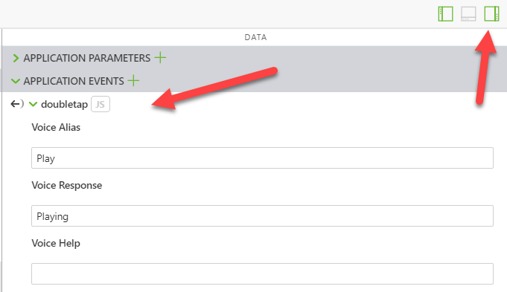Toggle the bottom panel layout icon
The height and width of the screenshot is (292, 507).
(468, 14)
